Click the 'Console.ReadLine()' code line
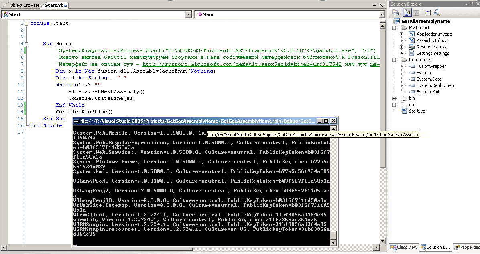The image size is (480, 254). 84,112
